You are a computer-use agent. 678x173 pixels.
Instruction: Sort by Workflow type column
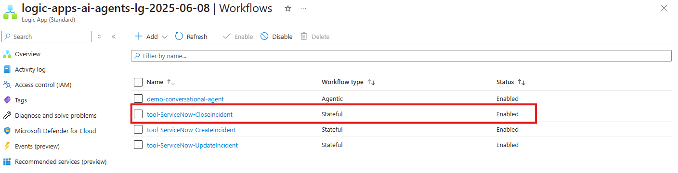(349, 82)
